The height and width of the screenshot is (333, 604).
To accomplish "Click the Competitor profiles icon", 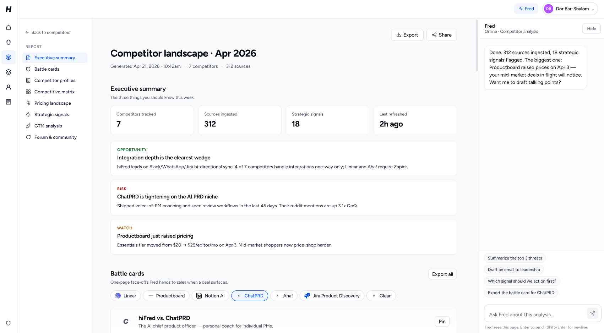I will pos(28,81).
